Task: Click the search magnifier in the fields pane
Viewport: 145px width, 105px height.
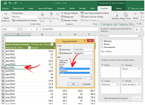Action: click(139, 36)
